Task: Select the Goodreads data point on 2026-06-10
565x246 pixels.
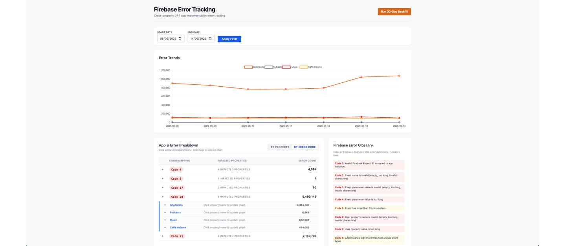Action: pos(248,89)
